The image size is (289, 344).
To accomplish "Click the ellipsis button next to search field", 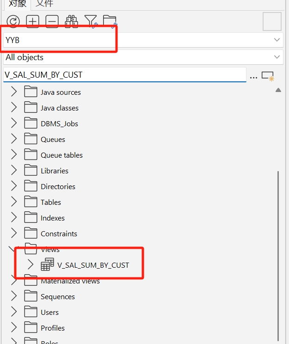I will tap(253, 77).
